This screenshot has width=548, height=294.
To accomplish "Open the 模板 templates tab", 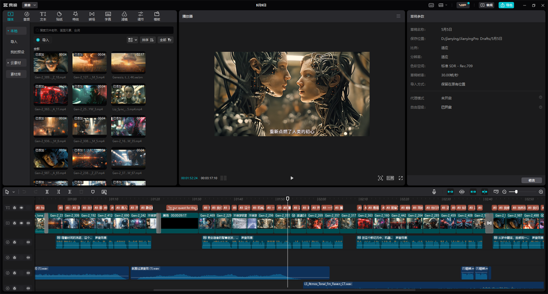I will [157, 16].
